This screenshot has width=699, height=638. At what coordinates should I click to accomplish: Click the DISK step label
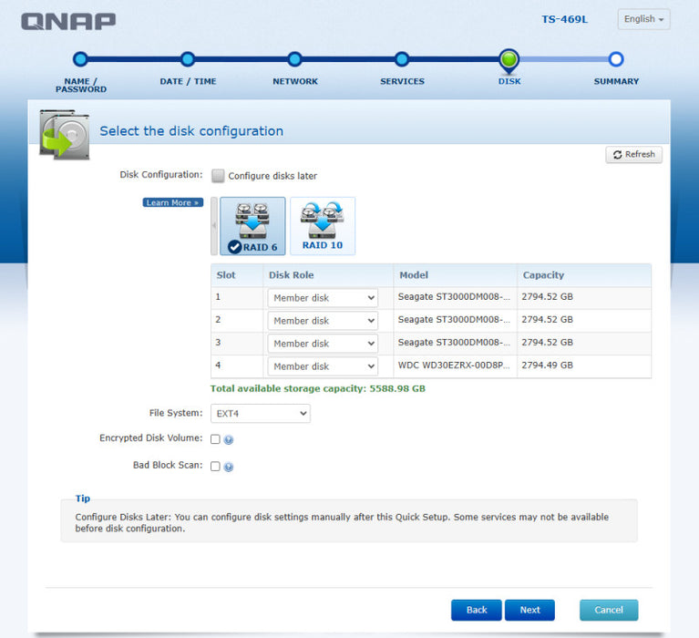pos(509,81)
